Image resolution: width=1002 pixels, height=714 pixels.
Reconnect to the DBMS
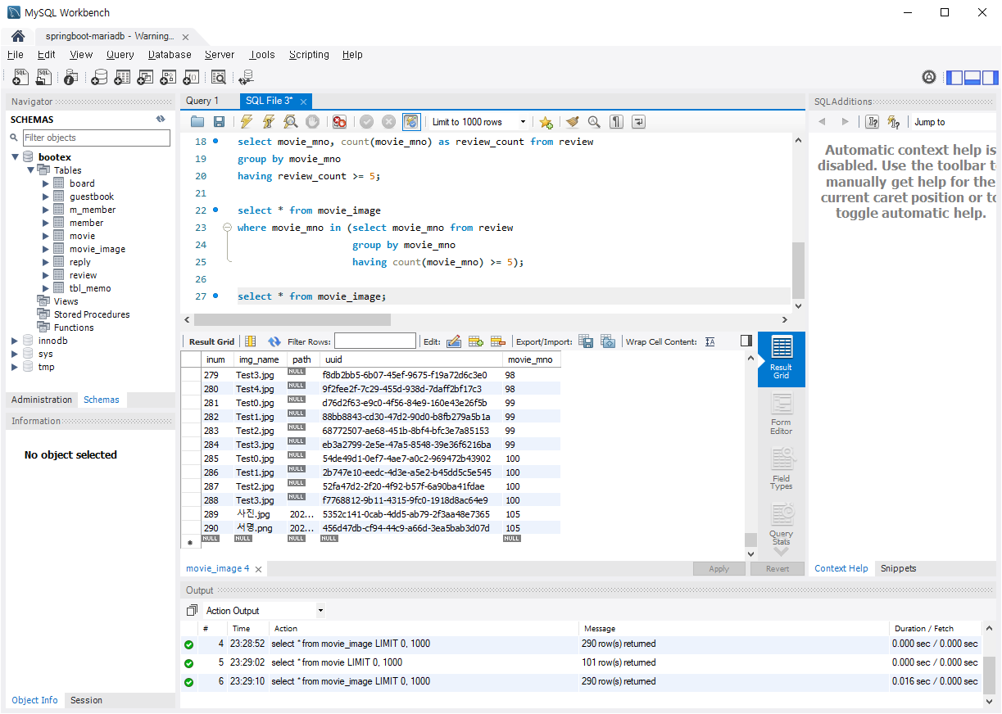coord(246,77)
